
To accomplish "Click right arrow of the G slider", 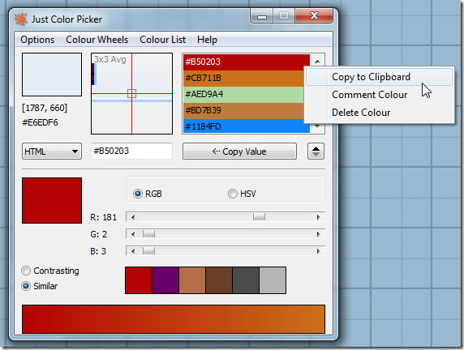I will tap(319, 234).
